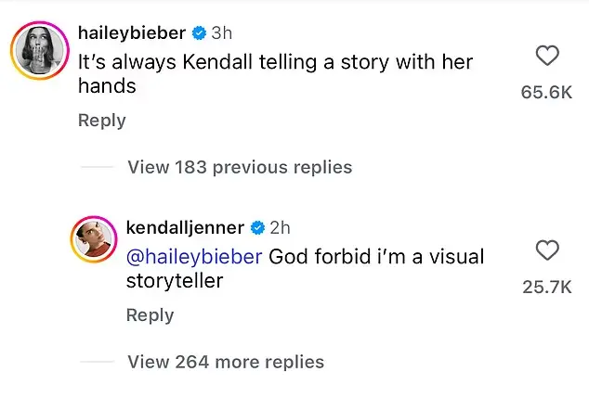Click the 3h timestamp on haileybieber's comment
Viewport: 589px width, 397px height.
[x=222, y=33]
